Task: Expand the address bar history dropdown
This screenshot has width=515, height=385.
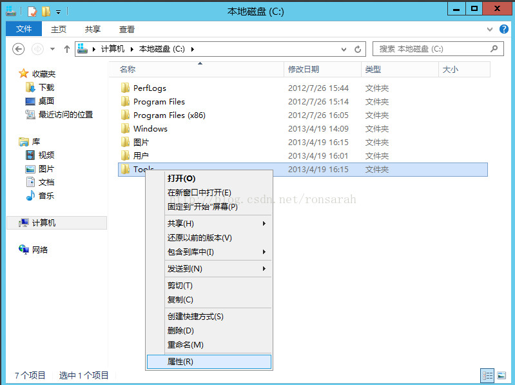Action: [344, 49]
